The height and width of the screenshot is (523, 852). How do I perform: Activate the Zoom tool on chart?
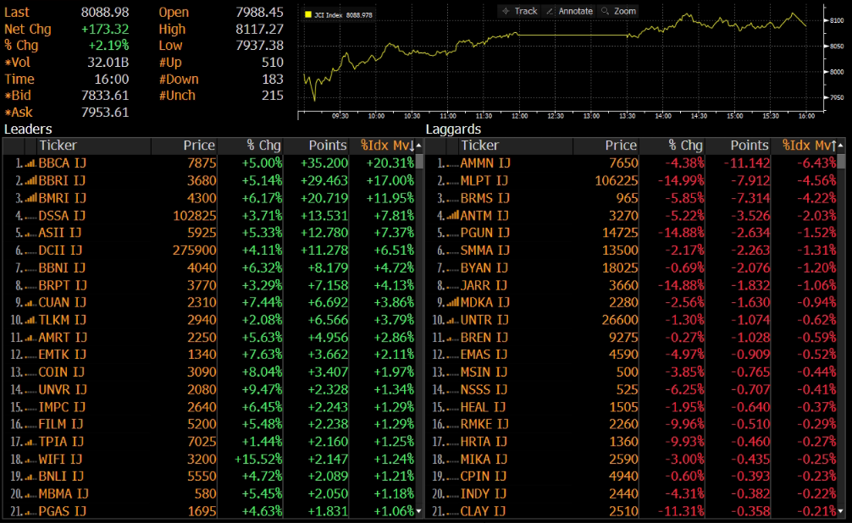point(618,11)
